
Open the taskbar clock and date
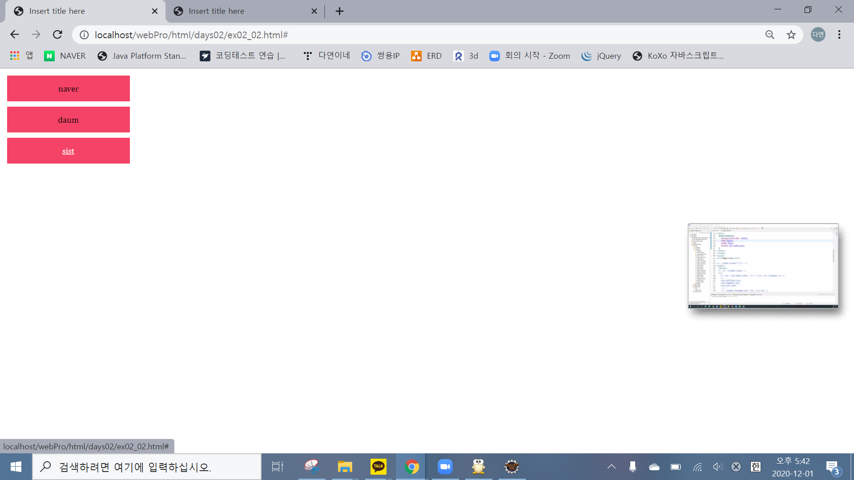[x=793, y=467]
